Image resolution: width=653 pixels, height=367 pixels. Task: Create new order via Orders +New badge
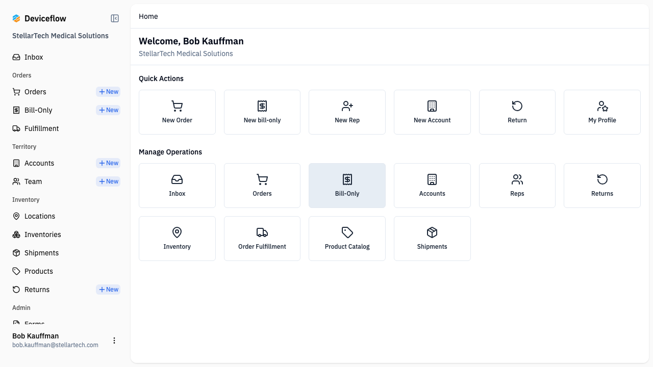click(108, 92)
